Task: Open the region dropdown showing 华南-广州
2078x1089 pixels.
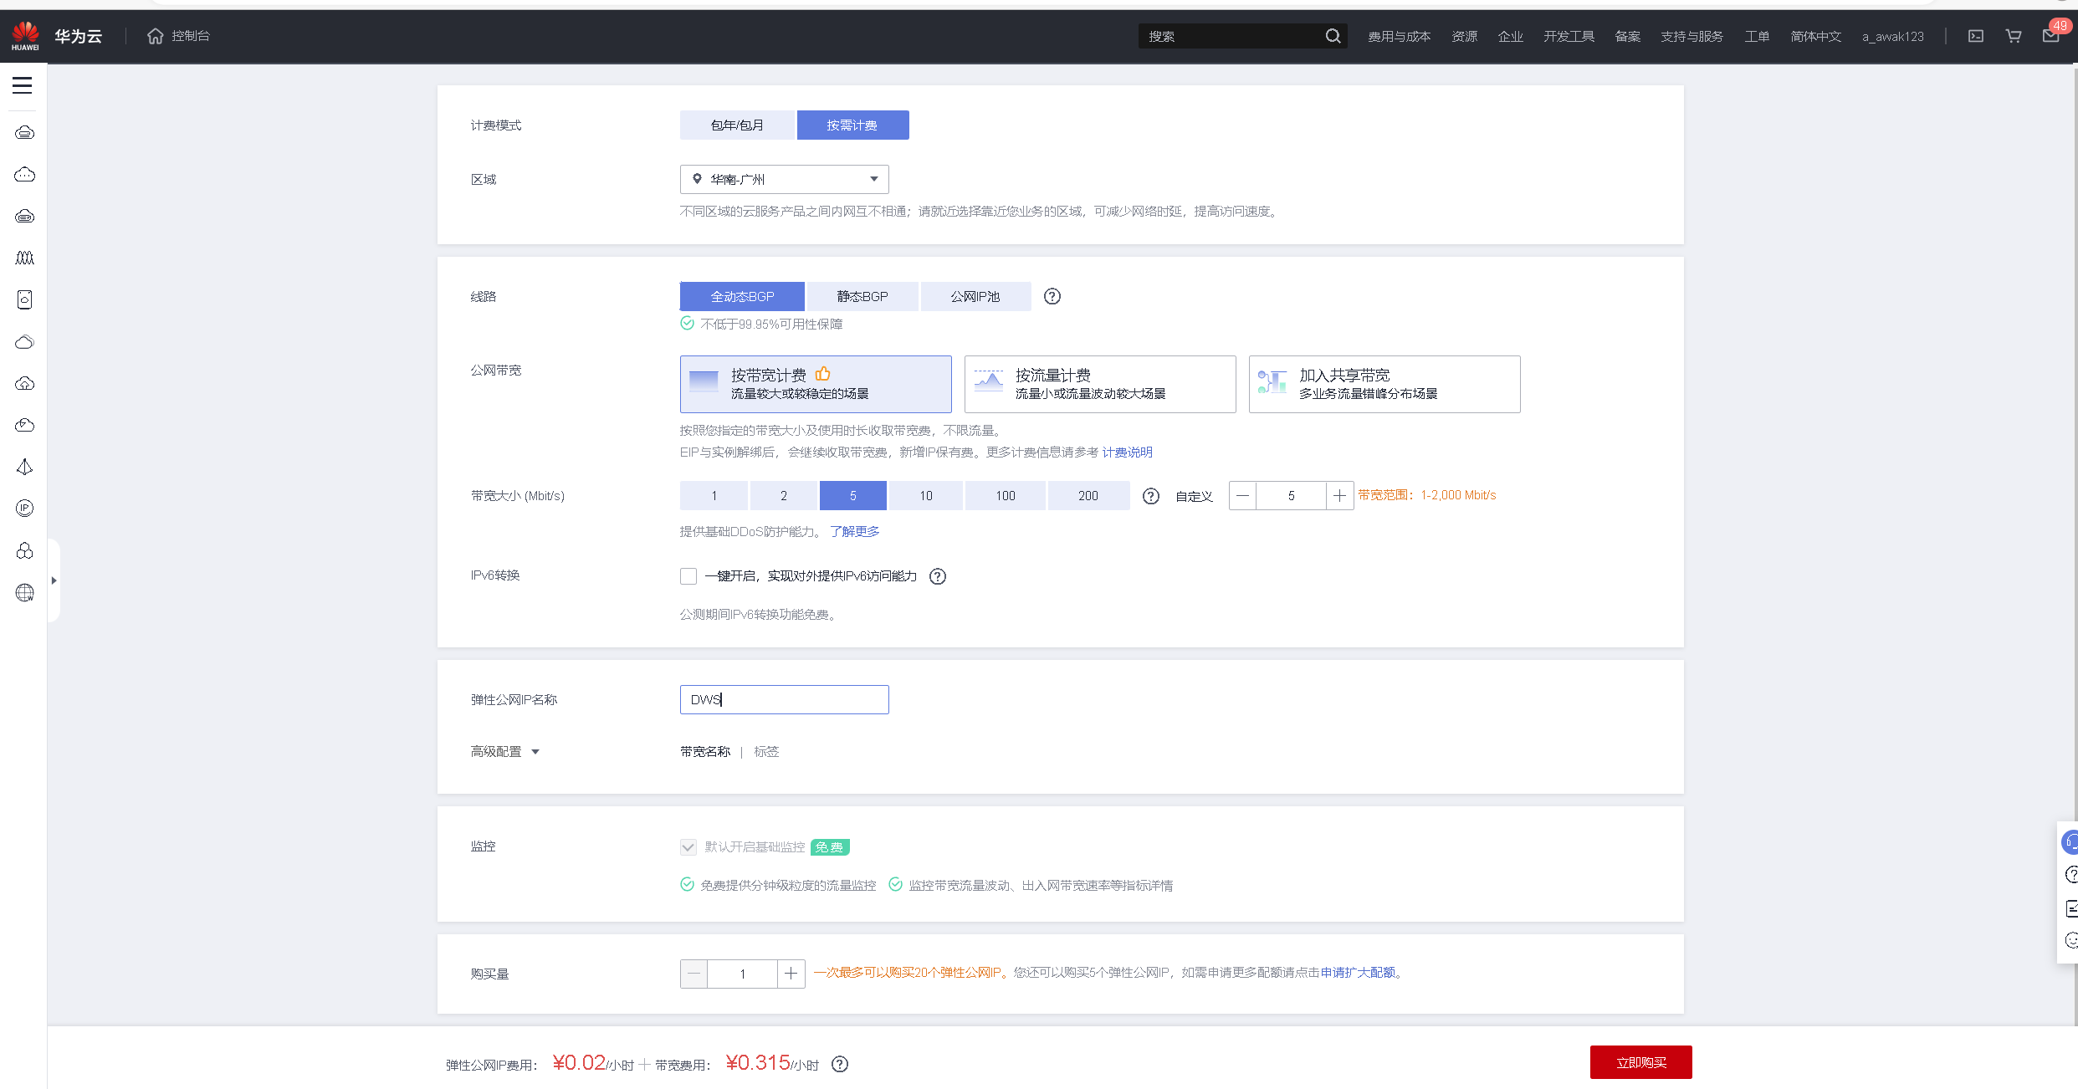Action: (x=784, y=179)
